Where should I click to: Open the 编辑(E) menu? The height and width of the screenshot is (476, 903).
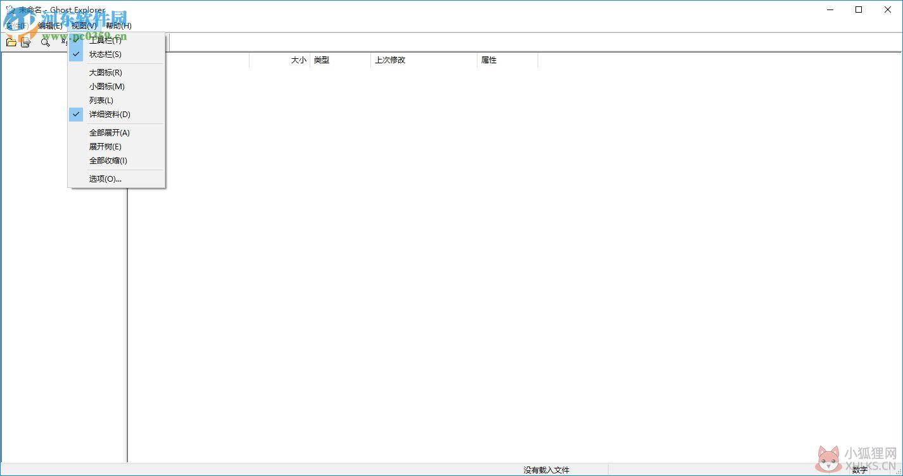click(50, 26)
